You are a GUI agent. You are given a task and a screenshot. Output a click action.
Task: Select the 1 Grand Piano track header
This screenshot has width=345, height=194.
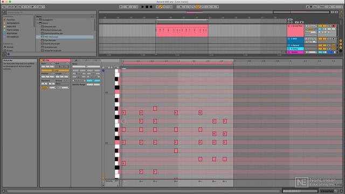[x=295, y=31]
